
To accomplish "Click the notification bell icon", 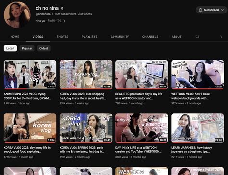I will [200, 10].
